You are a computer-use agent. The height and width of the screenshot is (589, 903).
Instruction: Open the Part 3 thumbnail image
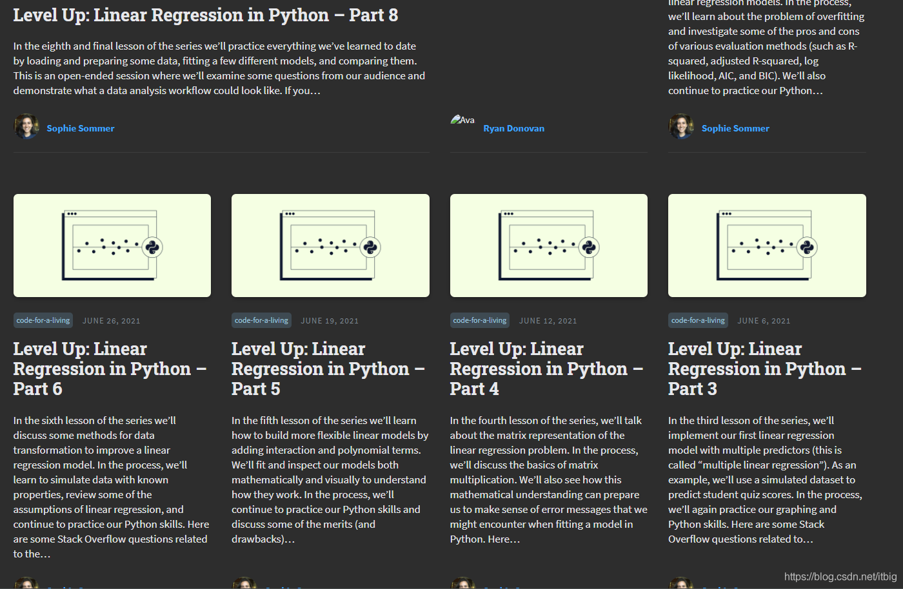pos(767,246)
